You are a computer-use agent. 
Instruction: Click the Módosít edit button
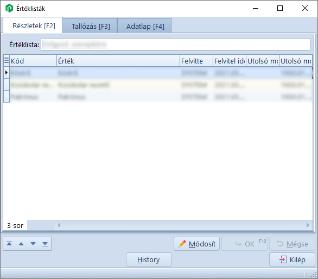[196, 244]
